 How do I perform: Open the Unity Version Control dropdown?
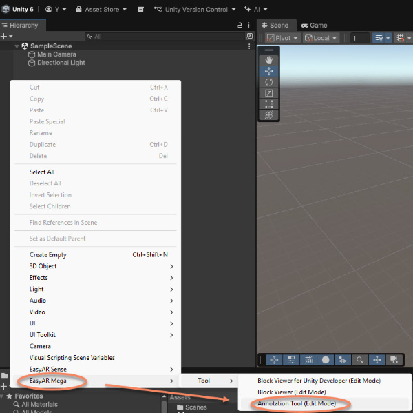[195, 10]
